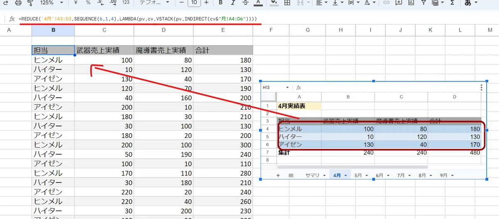The image size is (499, 219).
Task: Open the horizontal align dropdown
Action: click(321, 2)
